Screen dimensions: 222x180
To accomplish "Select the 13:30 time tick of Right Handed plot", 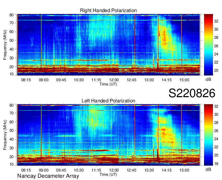I will [x=149, y=80].
